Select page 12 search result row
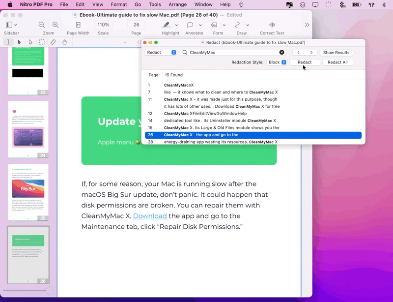Screen dimensions: 393x302 pyautogui.click(x=253, y=114)
